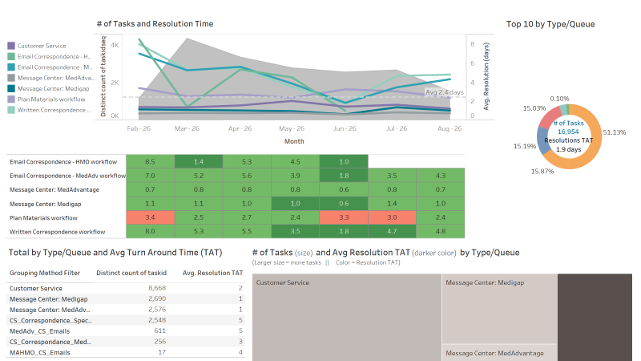Viewport: 641px width, 361px height.
Task: Click the Customer Service table row
Action: point(126,288)
